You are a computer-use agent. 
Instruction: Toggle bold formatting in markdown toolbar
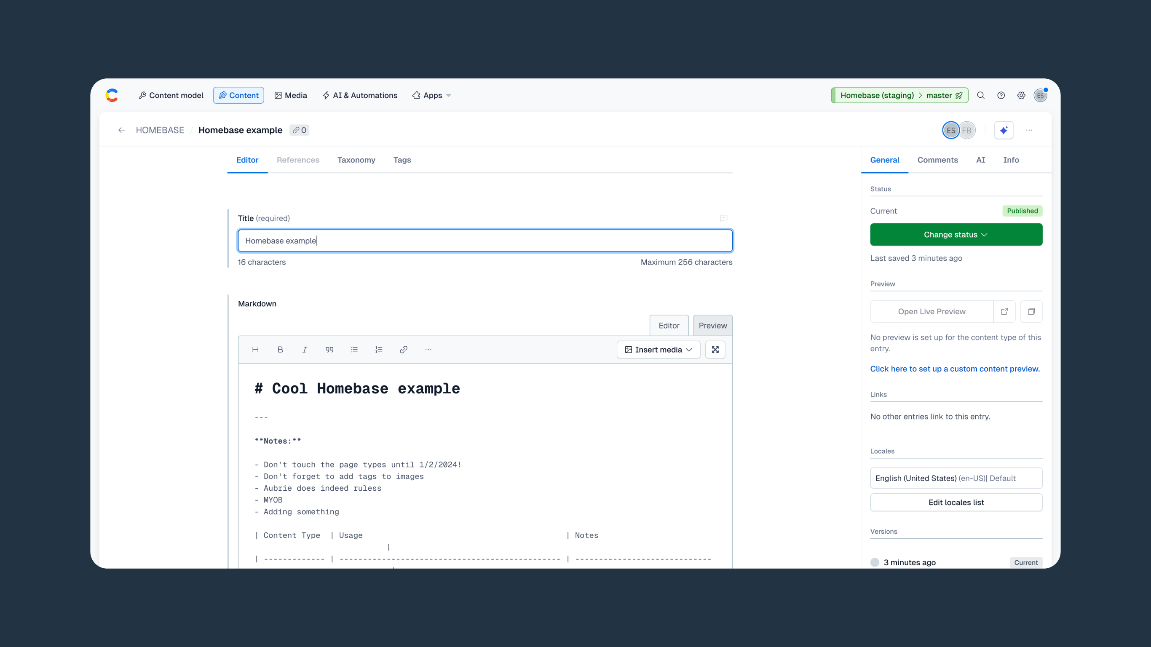(280, 350)
